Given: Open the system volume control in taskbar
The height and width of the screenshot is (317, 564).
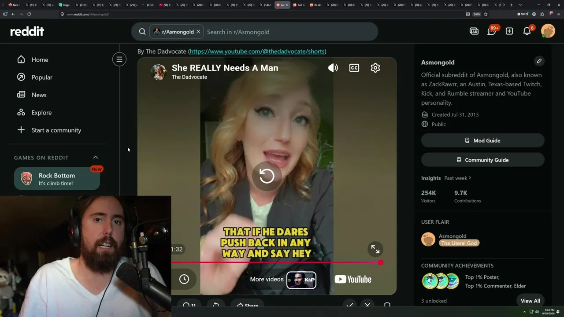Looking at the screenshot, I should pyautogui.click(x=537, y=312).
